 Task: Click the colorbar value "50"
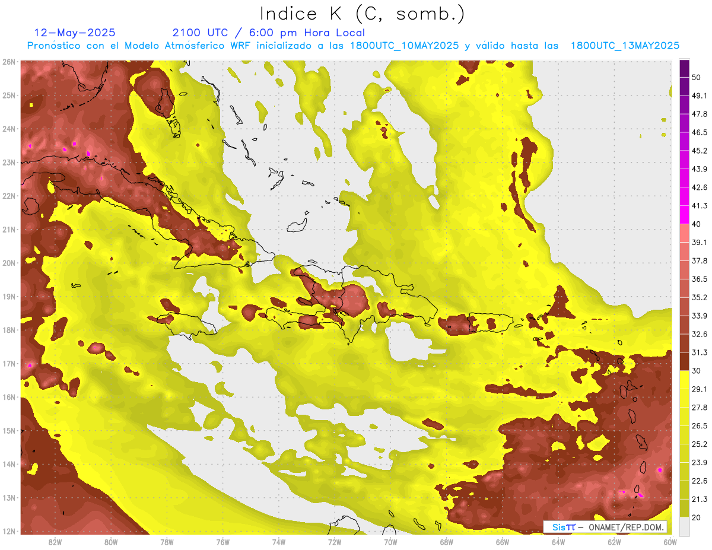697,77
